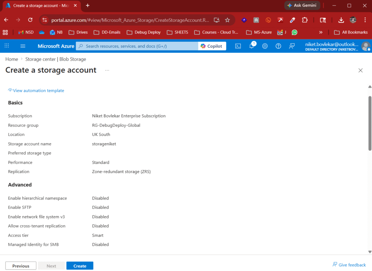Click the Give feedback link
The width and height of the screenshot is (372, 271).
(x=349, y=265)
